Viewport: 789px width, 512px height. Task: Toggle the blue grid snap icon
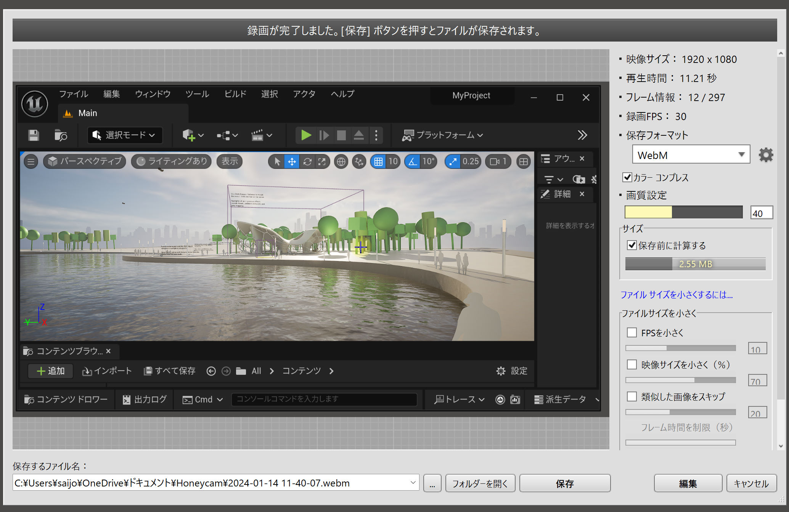(378, 162)
